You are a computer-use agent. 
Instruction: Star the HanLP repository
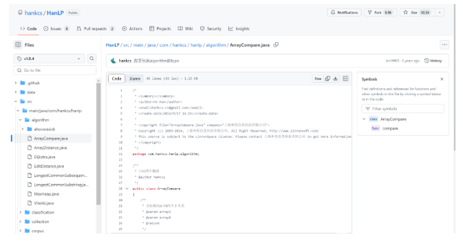418,12
